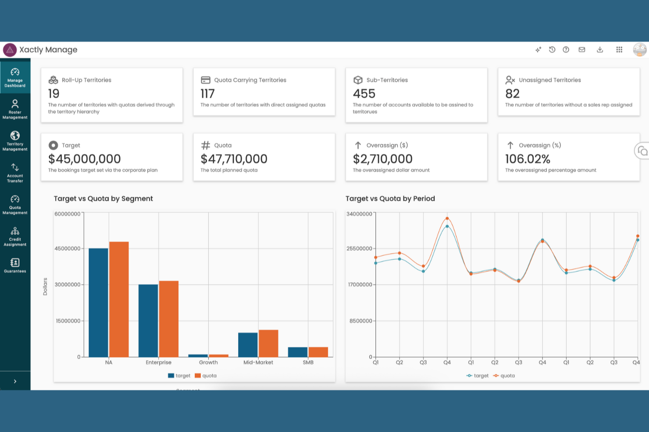649x432 pixels.
Task: Open Credit Assignment page
Action: coord(15,237)
